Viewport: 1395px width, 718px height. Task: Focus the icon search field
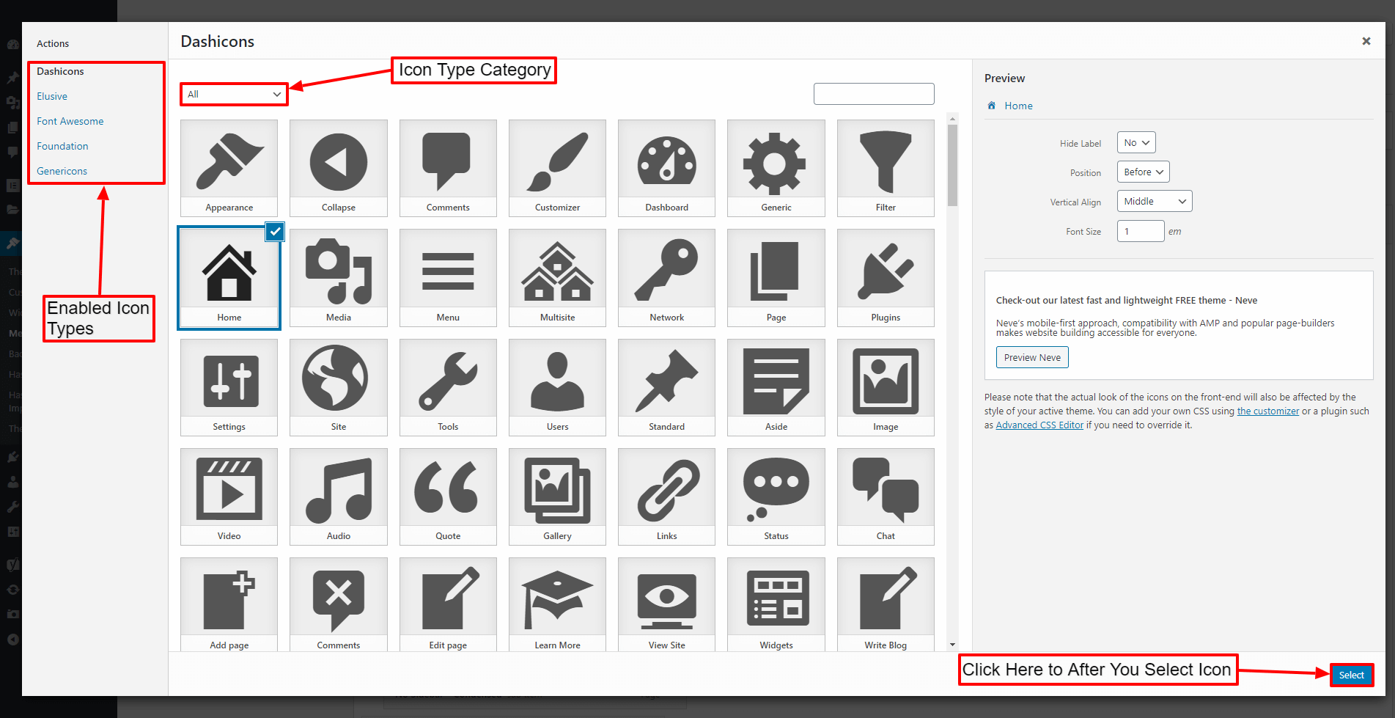coord(874,94)
